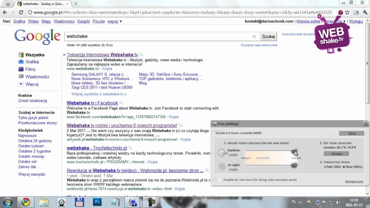Open the Windows Start menu
The height and width of the screenshot is (208, 370).
(x=7, y=202)
